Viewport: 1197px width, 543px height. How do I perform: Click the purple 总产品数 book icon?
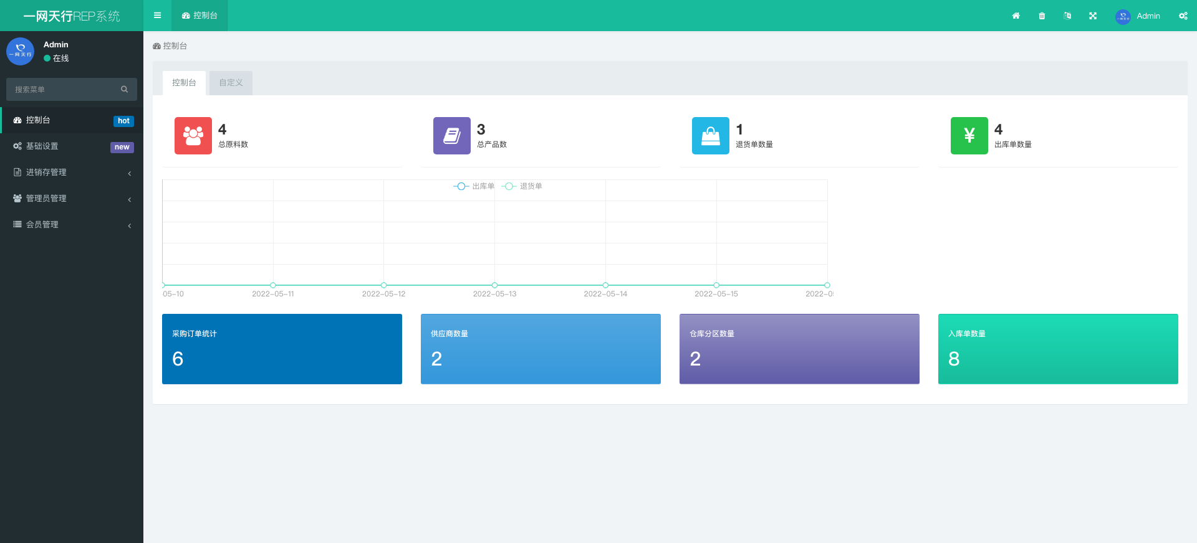click(x=452, y=136)
